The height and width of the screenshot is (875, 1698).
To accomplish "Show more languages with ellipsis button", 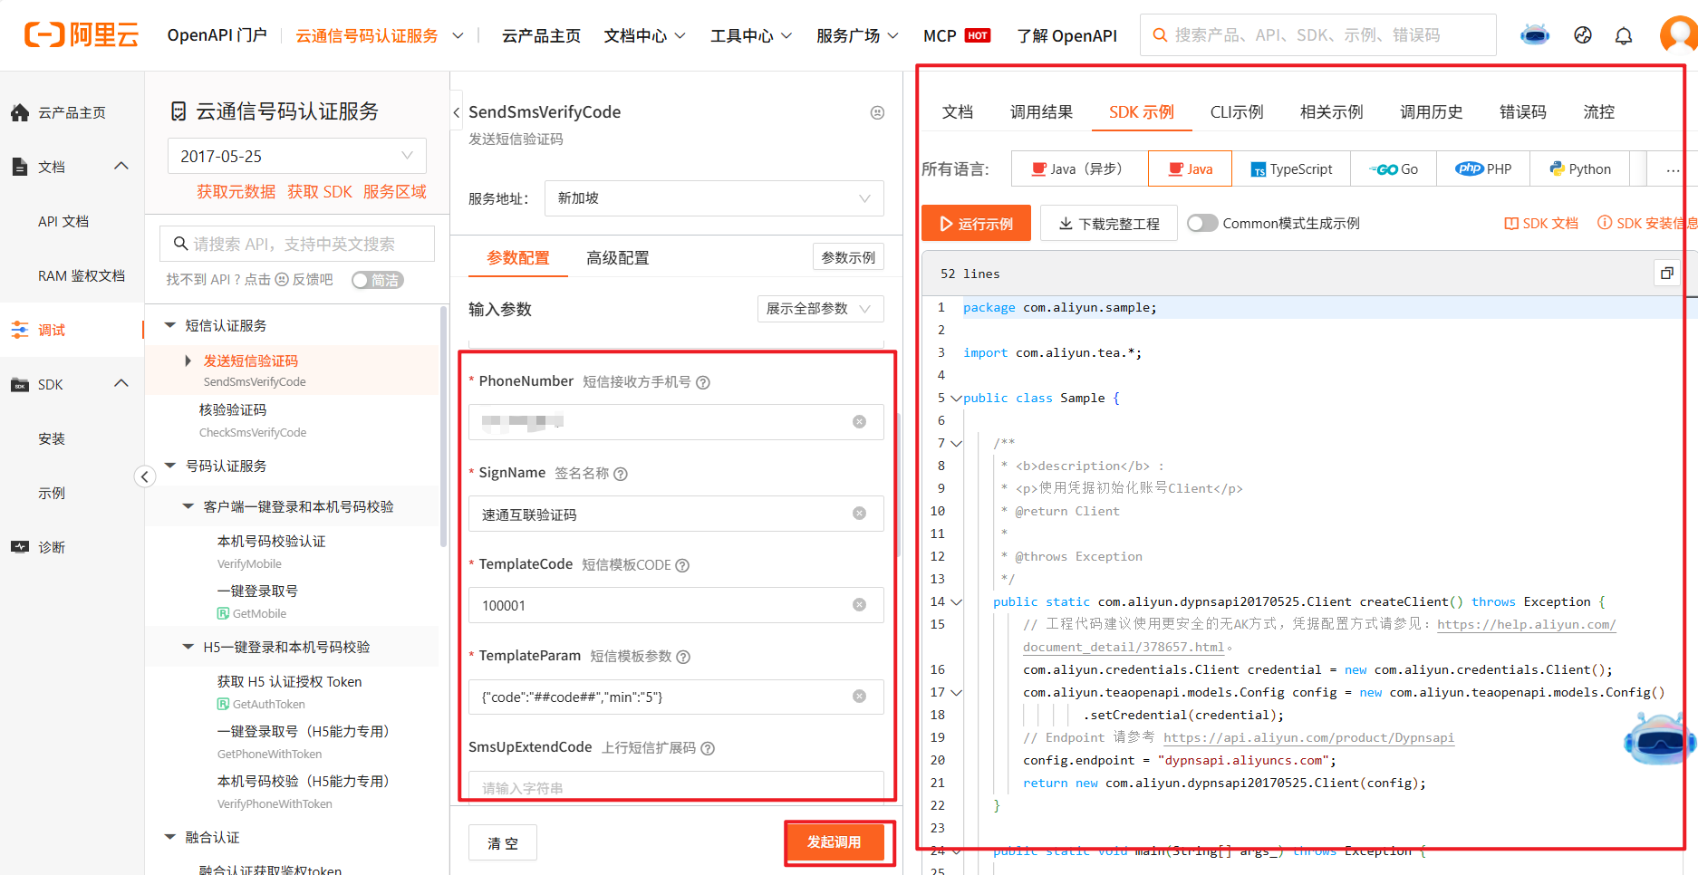I will [1673, 169].
